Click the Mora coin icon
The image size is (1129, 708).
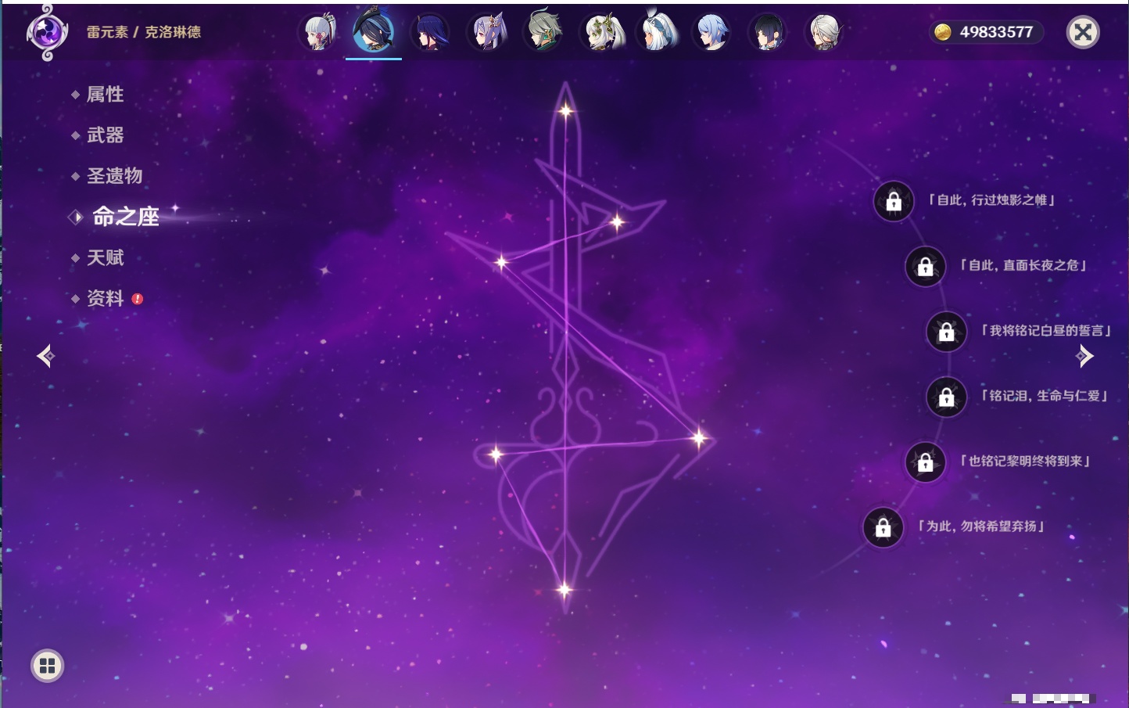pyautogui.click(x=943, y=32)
